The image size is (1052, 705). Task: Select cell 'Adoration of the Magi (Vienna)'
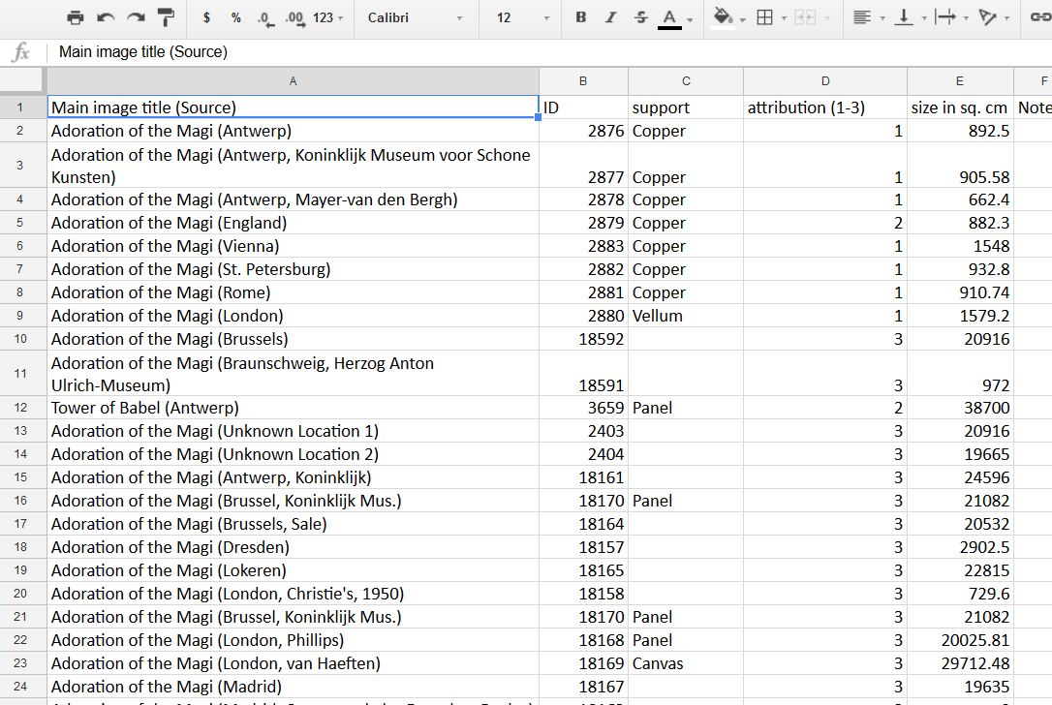pos(293,246)
